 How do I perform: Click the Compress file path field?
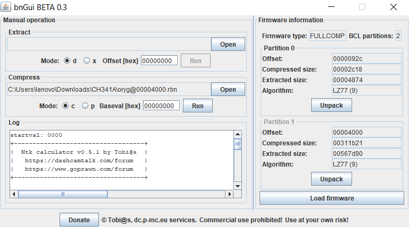107,89
